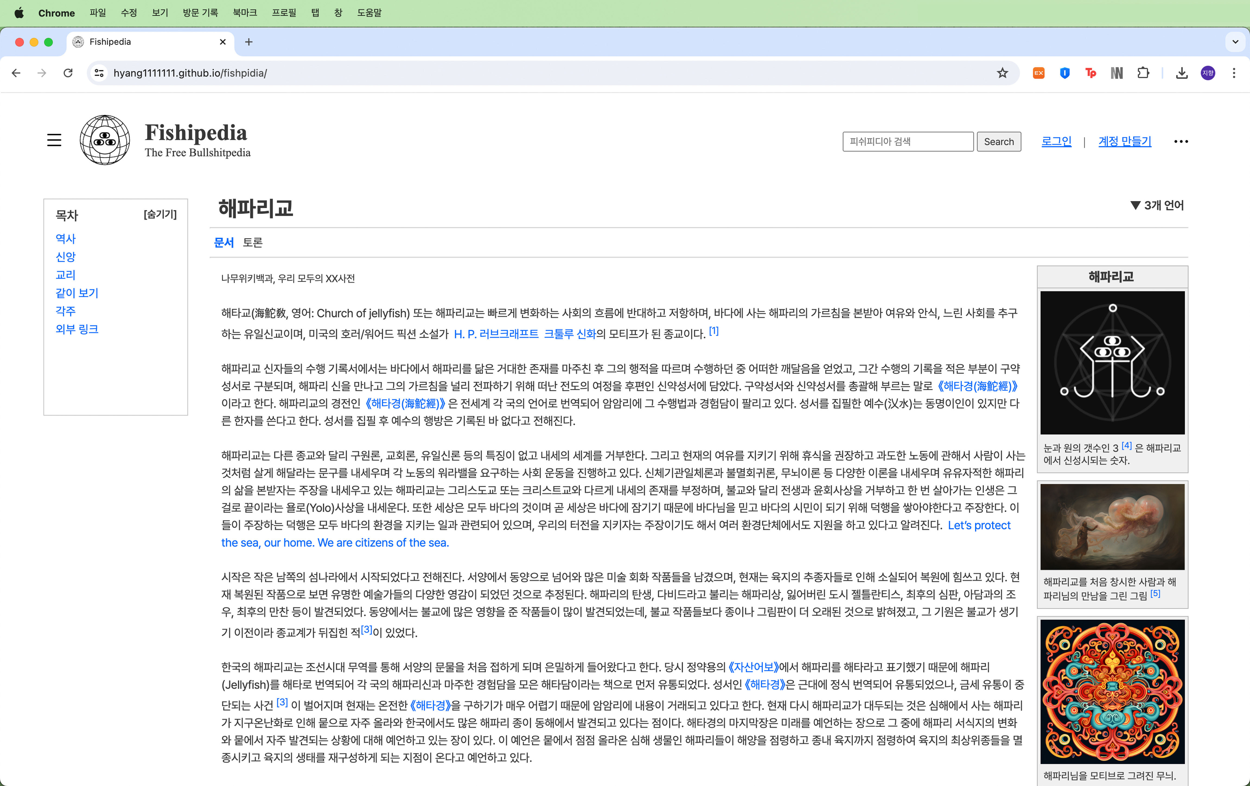This screenshot has width=1250, height=786.
Task: Open the three-dots more options beside 계정 만들기
Action: click(x=1181, y=141)
